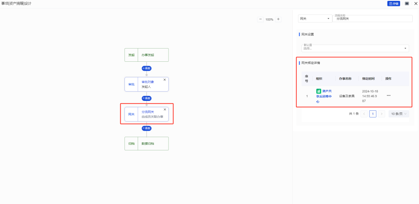Click the 存储 save button

tap(393, 3)
